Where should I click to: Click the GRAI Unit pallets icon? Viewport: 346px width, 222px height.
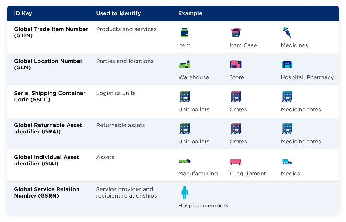coord(185,128)
